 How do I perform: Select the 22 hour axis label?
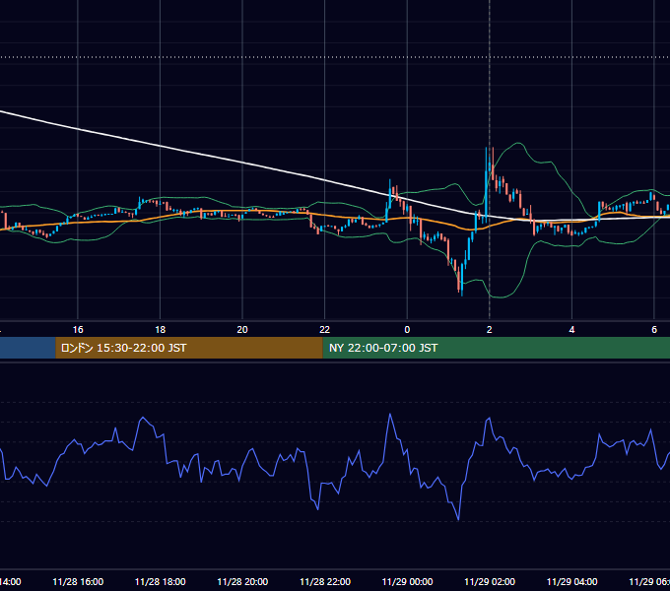click(325, 330)
